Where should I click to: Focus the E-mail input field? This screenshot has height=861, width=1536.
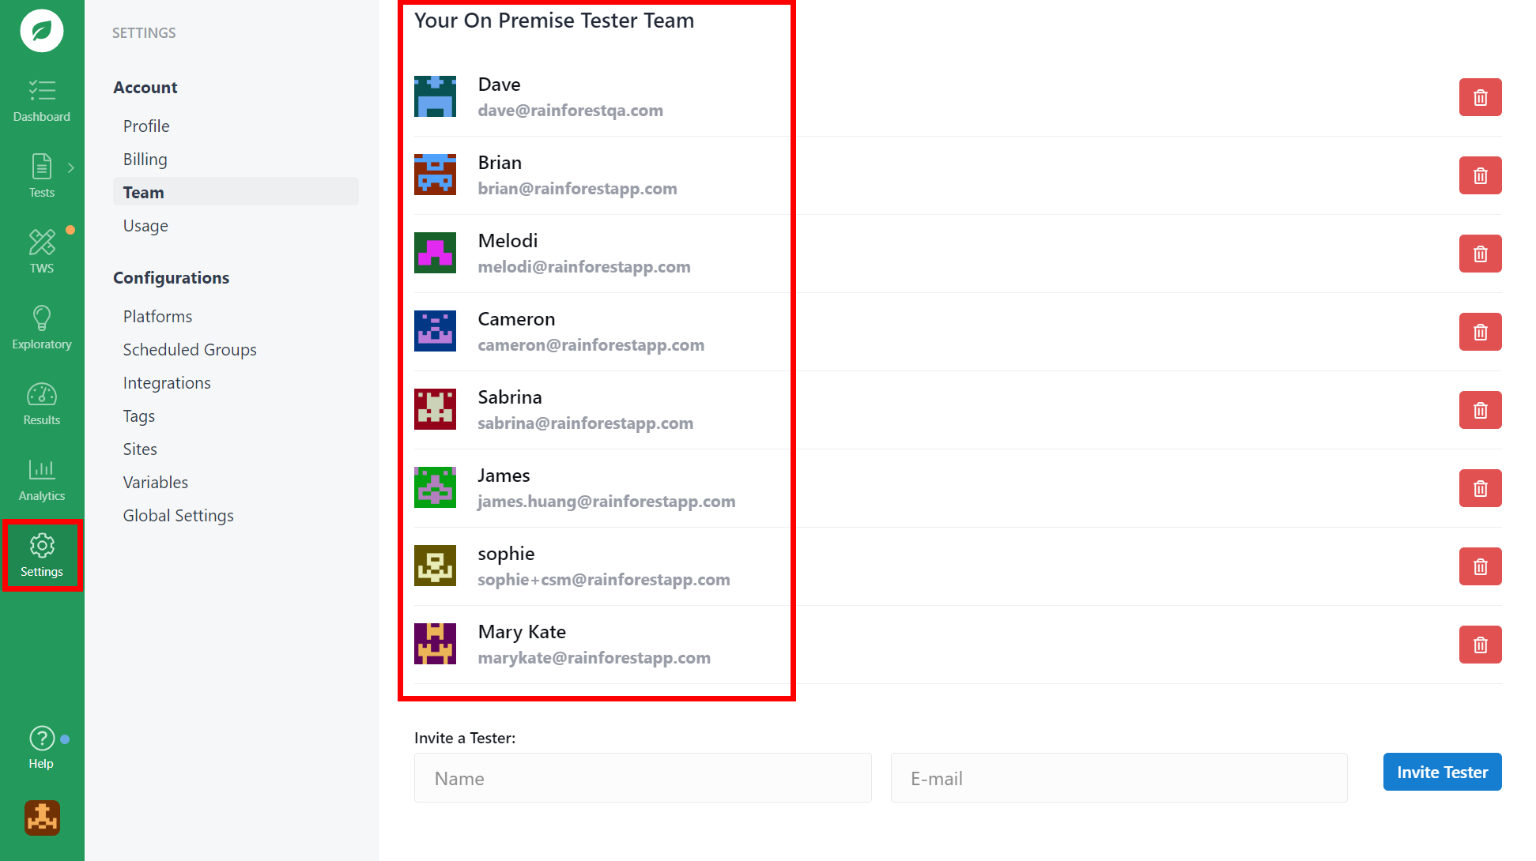[1119, 778]
